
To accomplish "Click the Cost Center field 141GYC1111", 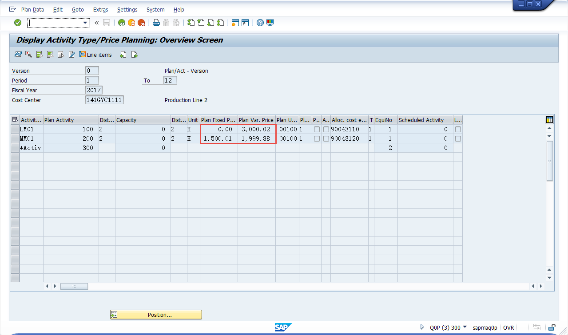I will pyautogui.click(x=104, y=100).
